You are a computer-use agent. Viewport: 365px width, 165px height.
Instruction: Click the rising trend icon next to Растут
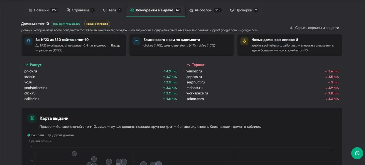[26, 65]
